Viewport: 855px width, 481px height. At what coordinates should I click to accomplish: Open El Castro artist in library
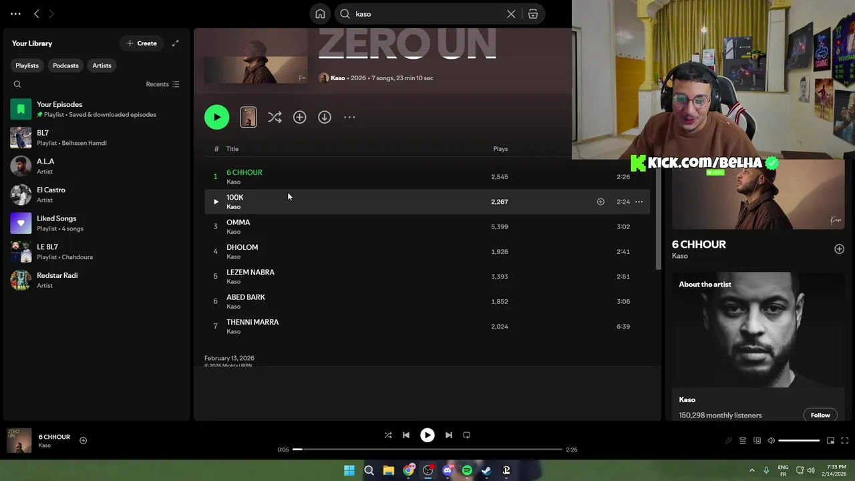(x=96, y=194)
